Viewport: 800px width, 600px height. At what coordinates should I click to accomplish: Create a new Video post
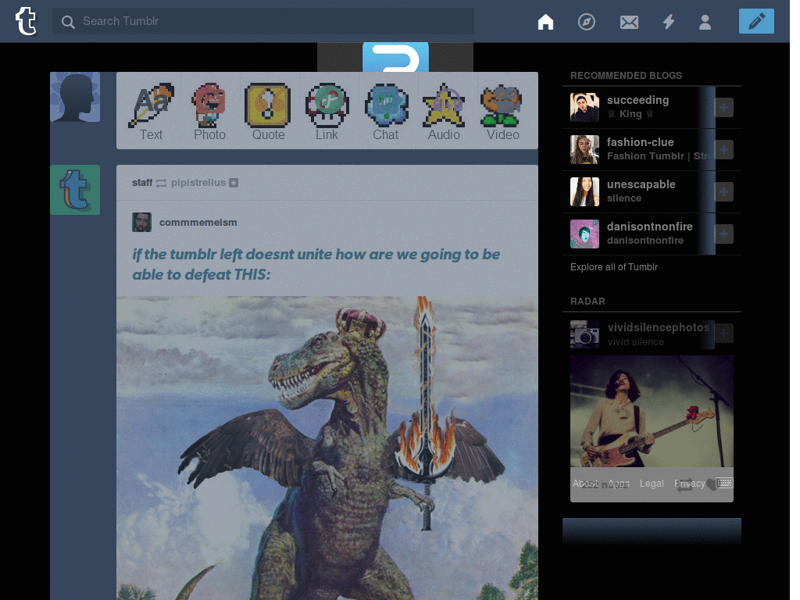(x=502, y=112)
